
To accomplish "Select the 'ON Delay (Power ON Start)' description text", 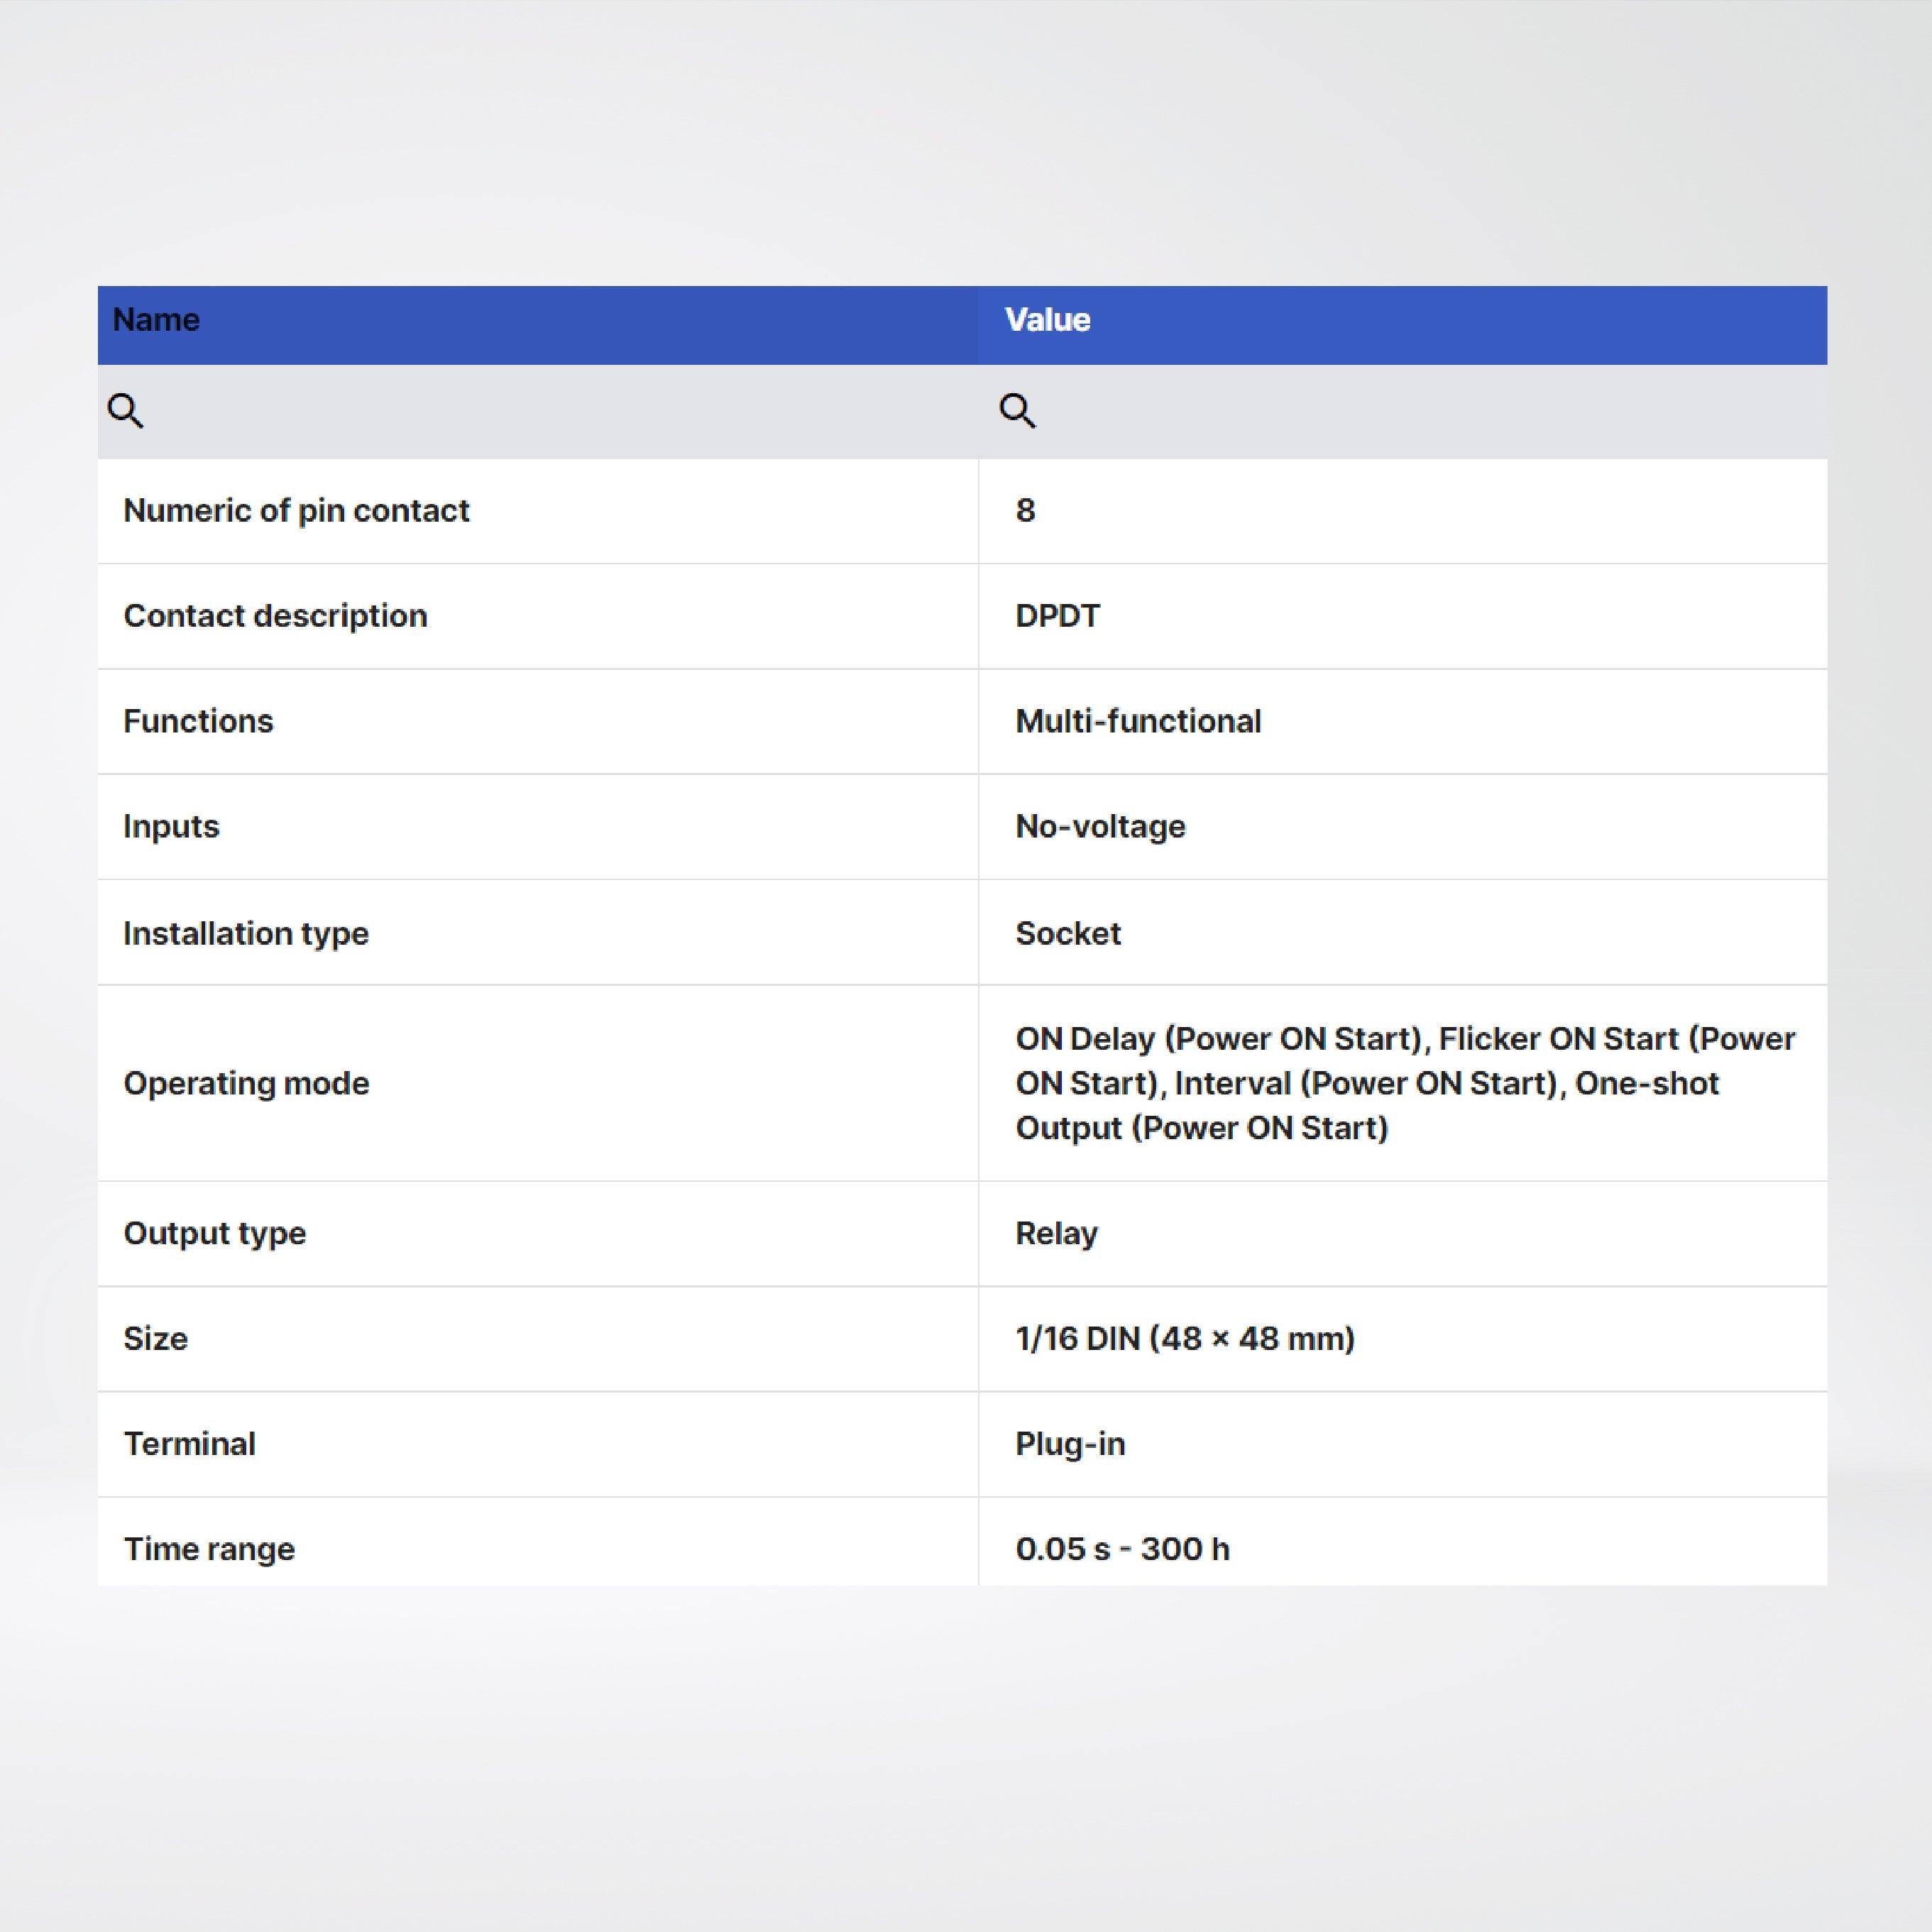I will point(1406,1083).
